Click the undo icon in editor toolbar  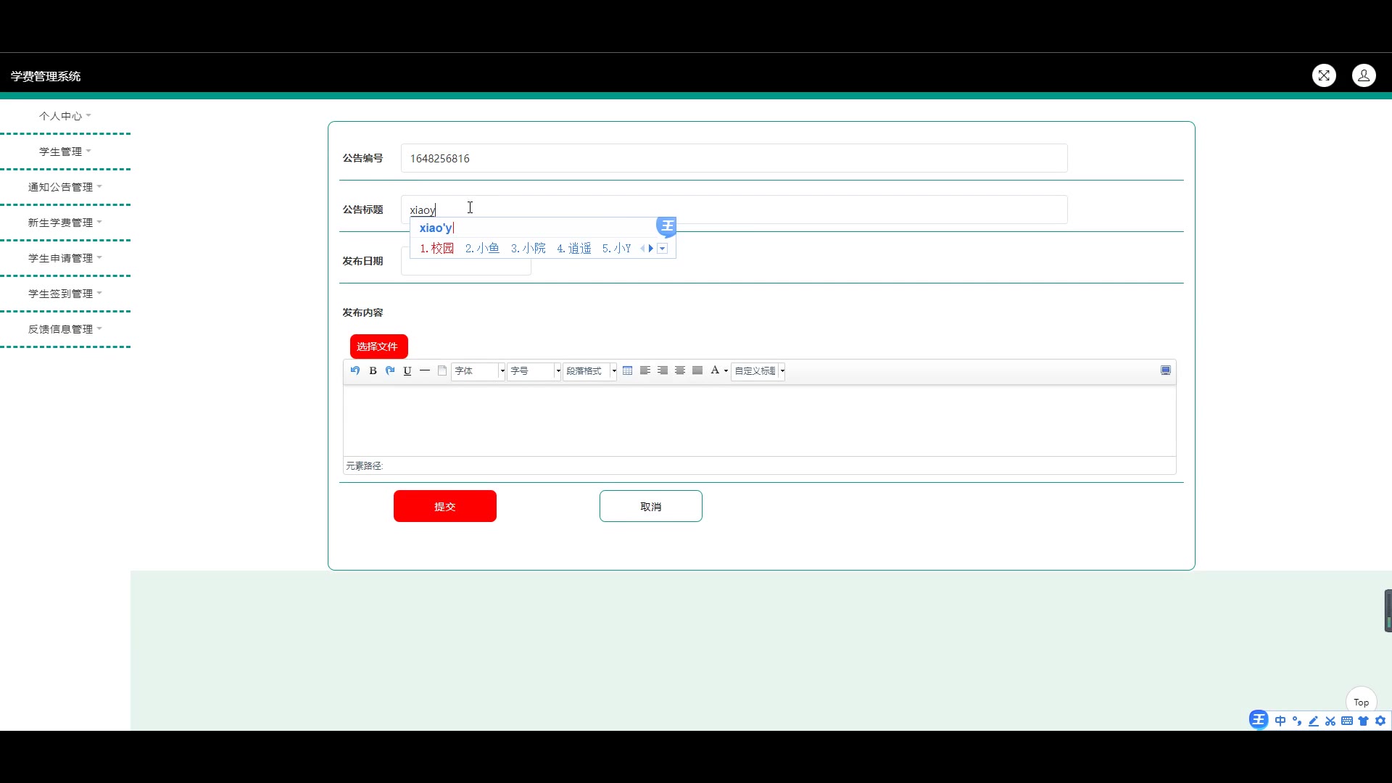355,370
